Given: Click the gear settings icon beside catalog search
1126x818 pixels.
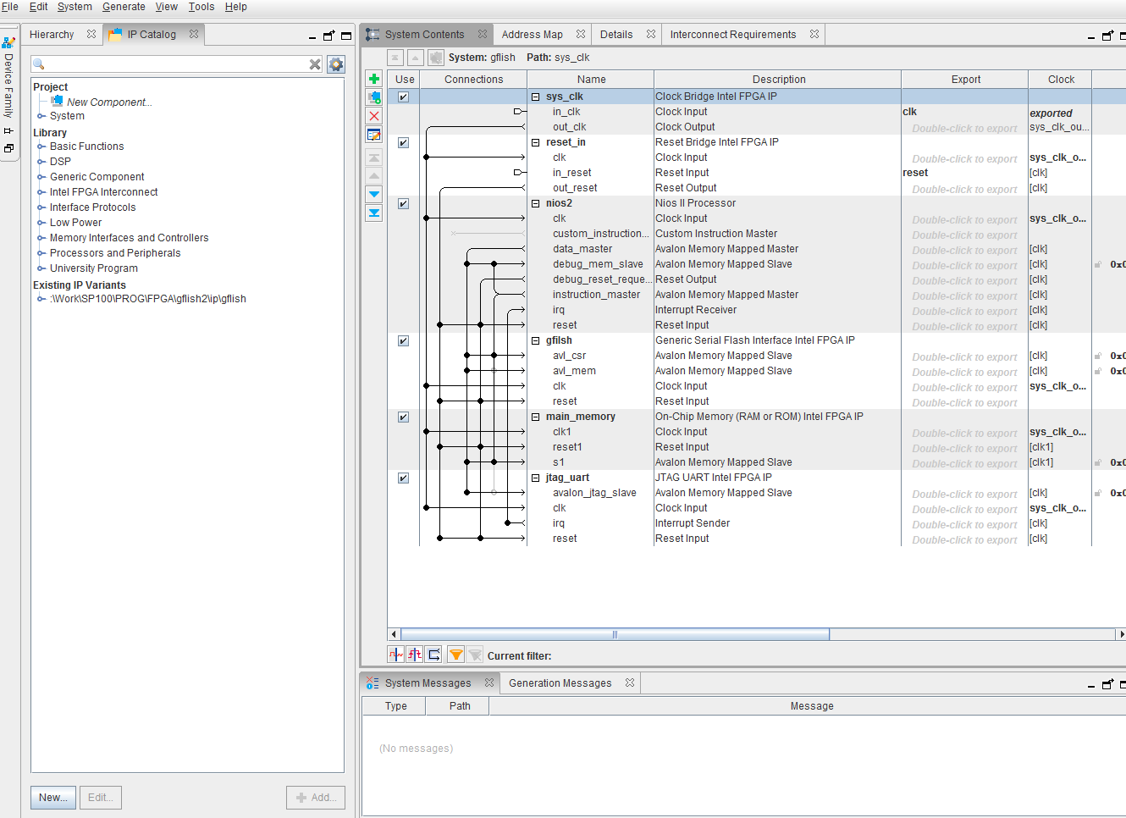Looking at the screenshot, I should [x=336, y=64].
